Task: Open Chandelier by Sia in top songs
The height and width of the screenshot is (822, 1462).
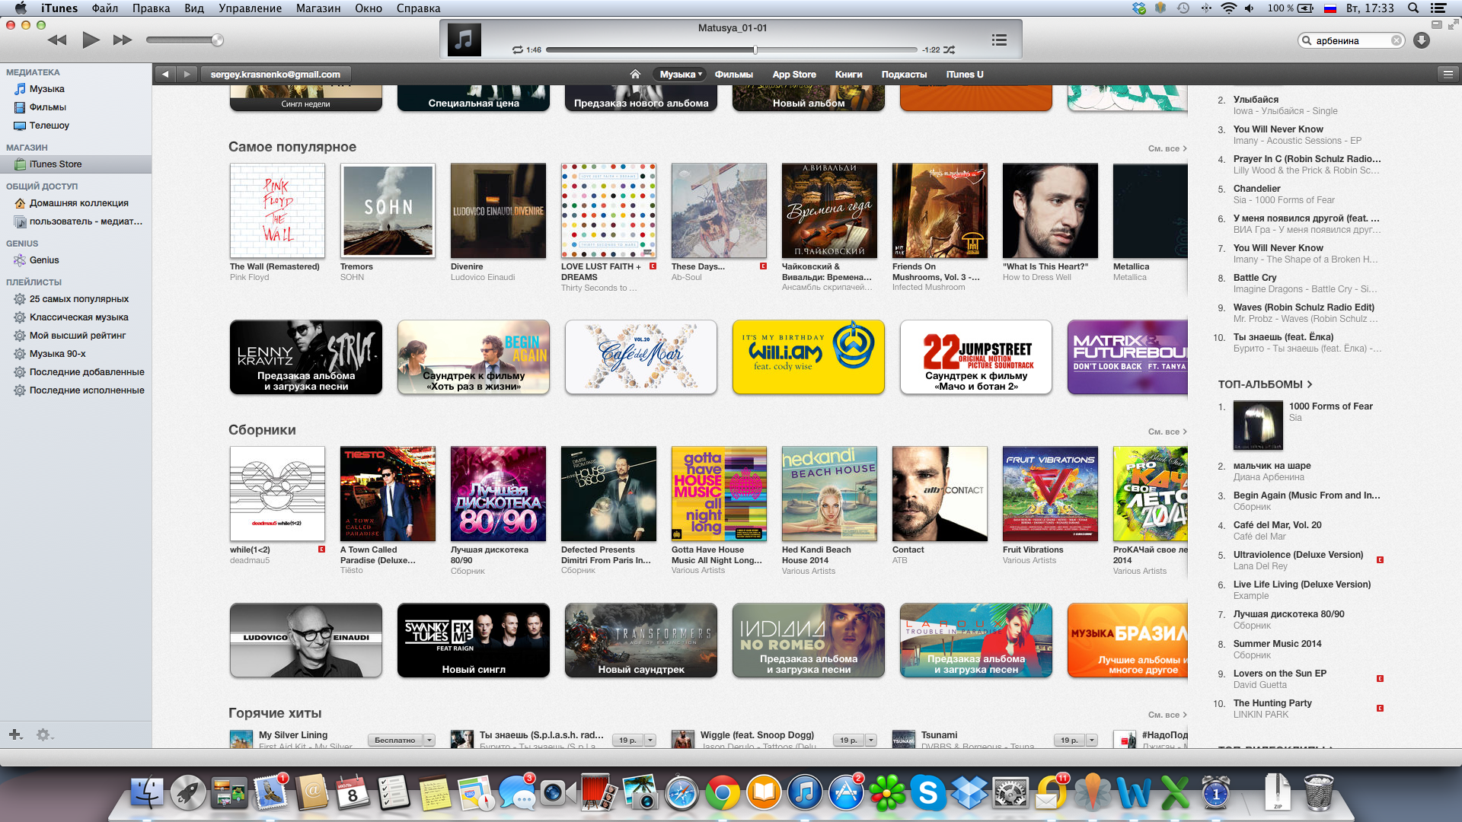Action: 1256,189
